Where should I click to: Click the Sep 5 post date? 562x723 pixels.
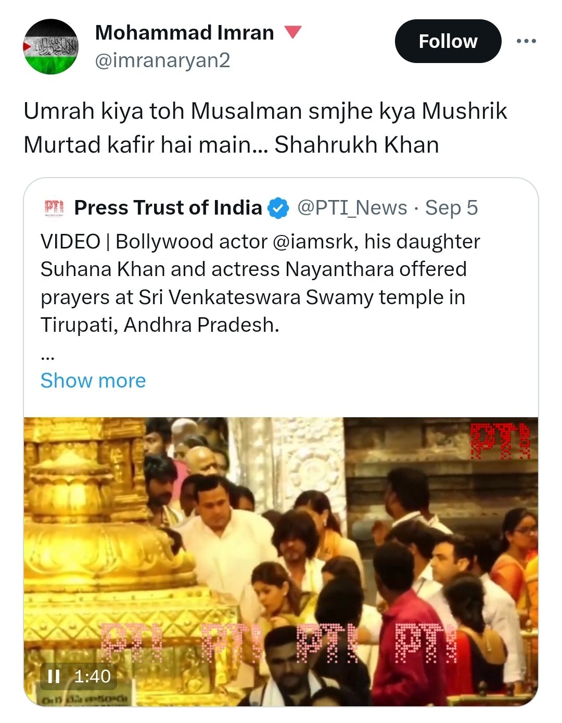(x=451, y=207)
